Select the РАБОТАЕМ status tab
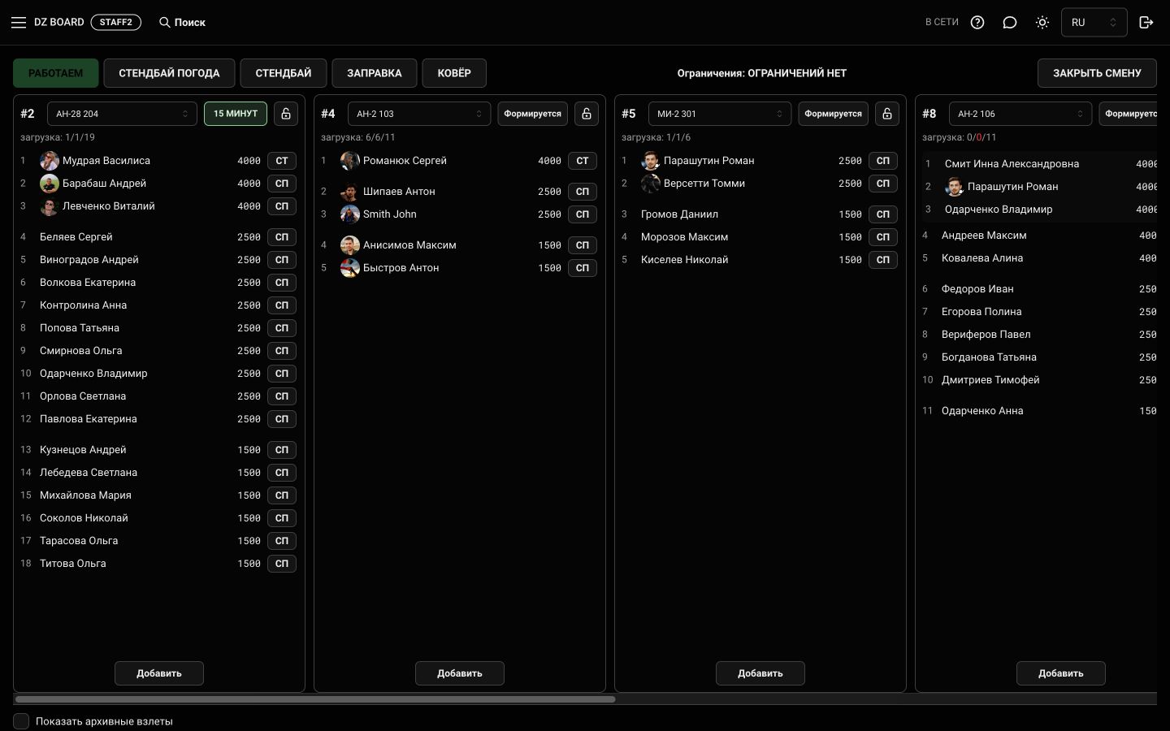 tap(55, 73)
